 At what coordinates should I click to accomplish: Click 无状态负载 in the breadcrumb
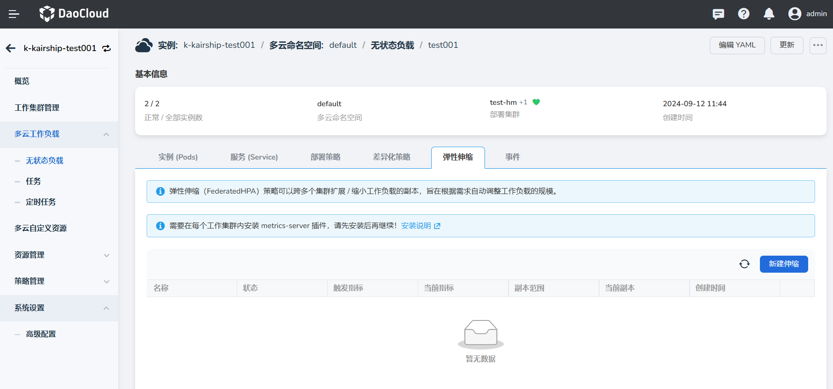point(393,45)
